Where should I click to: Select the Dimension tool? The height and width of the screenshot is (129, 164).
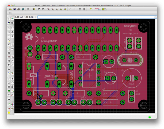coord(13,95)
